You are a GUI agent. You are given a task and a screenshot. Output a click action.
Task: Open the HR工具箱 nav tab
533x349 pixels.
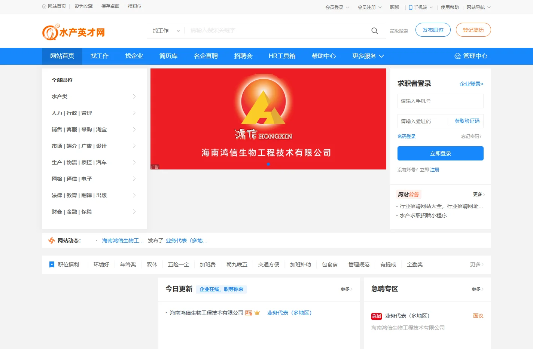(282, 56)
